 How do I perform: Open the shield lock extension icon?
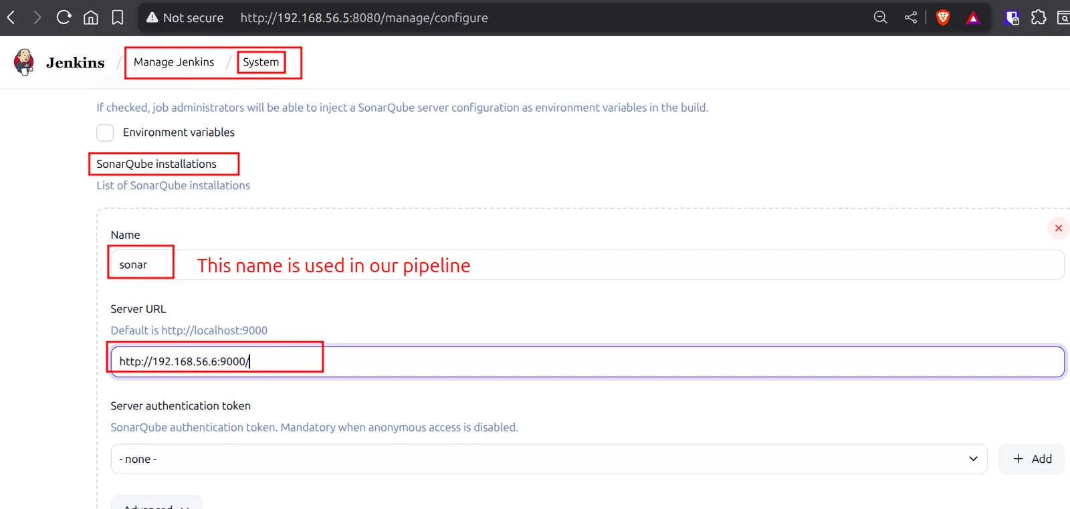point(1012,18)
